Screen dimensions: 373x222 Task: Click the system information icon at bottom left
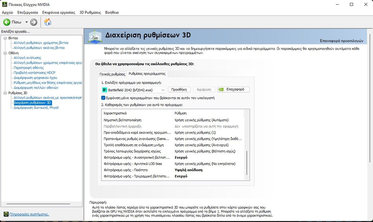coord(6,214)
